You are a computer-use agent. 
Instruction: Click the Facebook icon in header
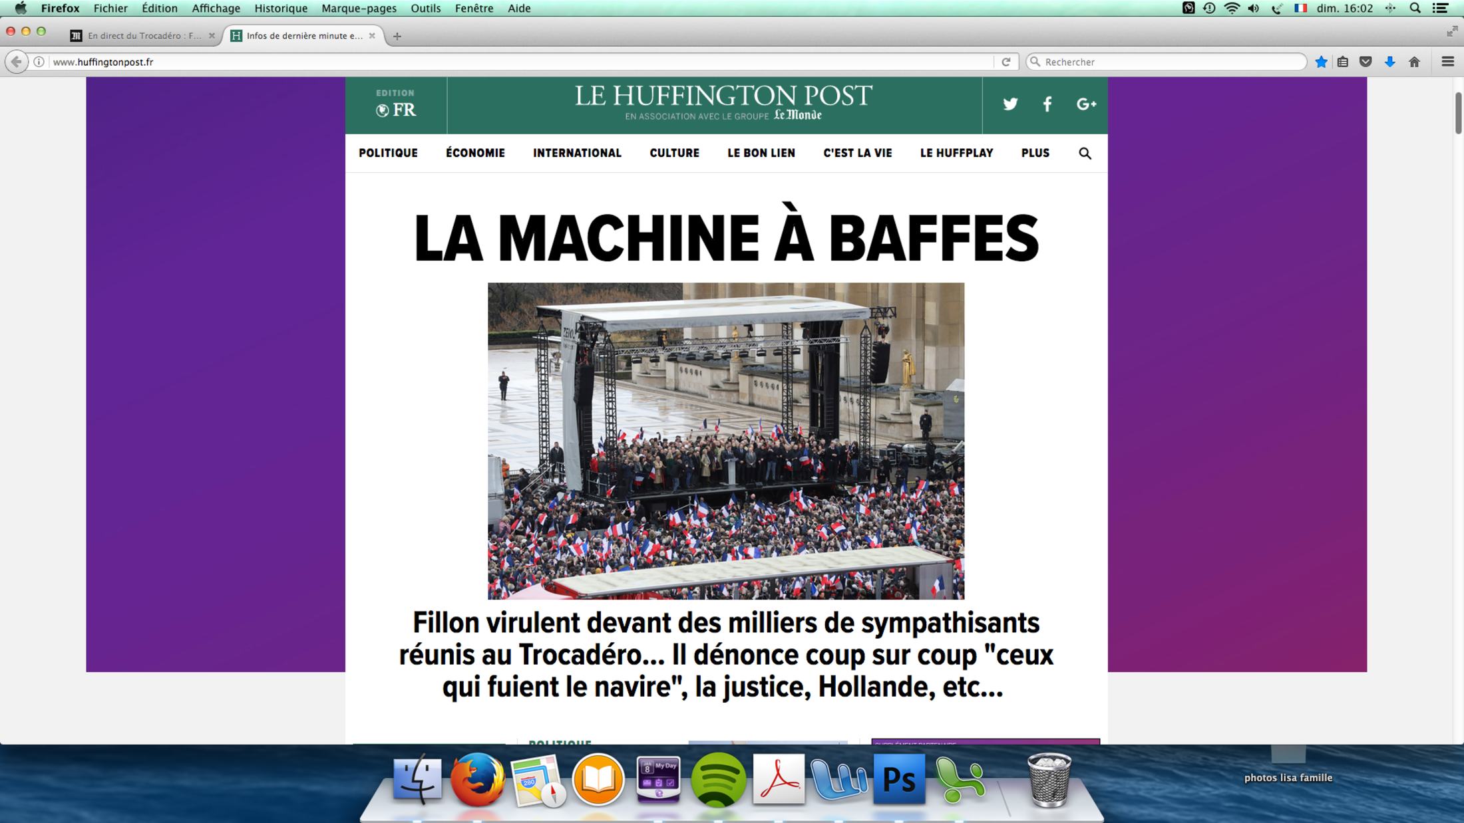tap(1047, 104)
